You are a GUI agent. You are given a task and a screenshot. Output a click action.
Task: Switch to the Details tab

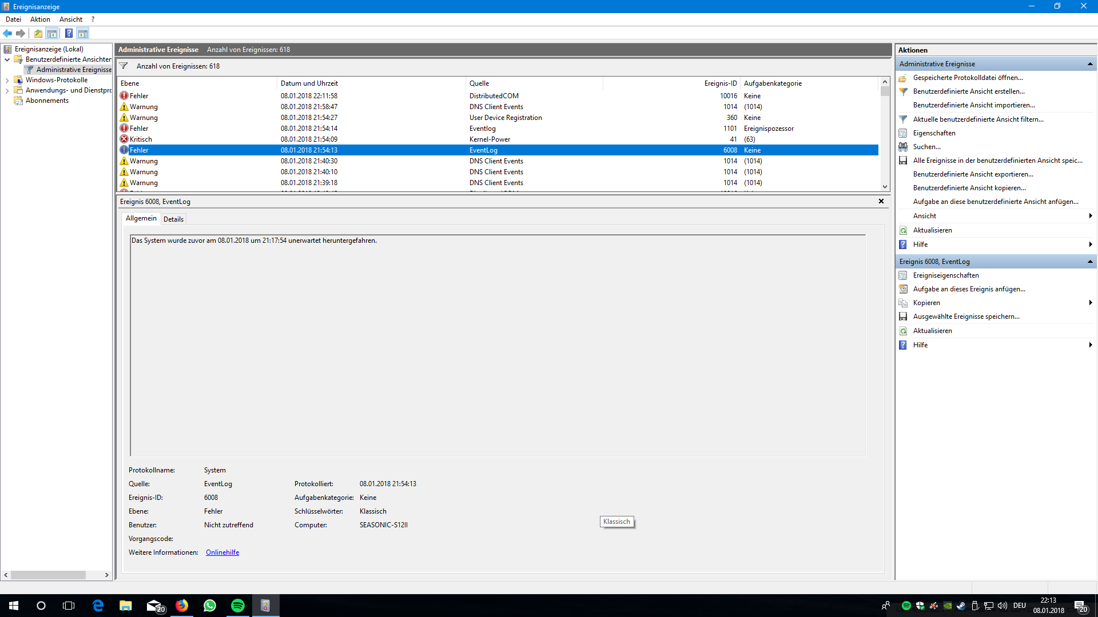click(x=173, y=219)
